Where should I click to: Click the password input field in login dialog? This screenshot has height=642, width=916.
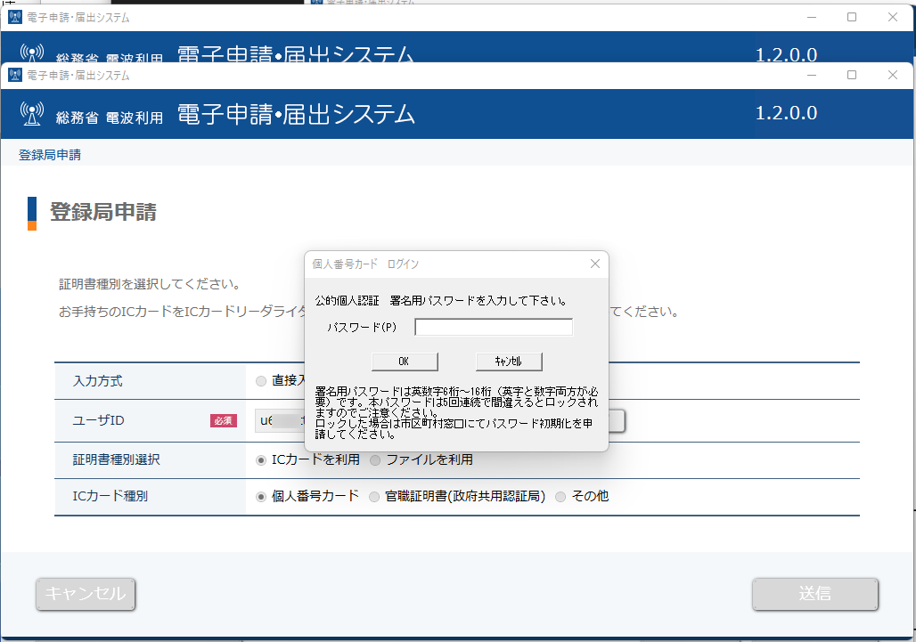point(494,327)
